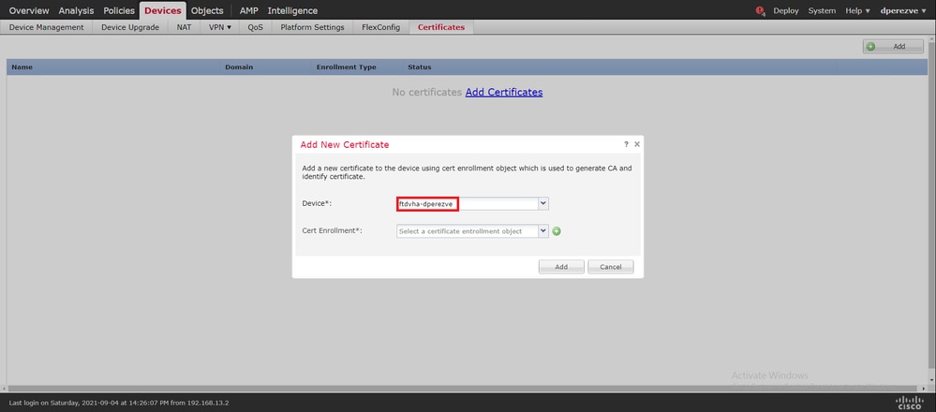This screenshot has width=936, height=412.
Task: Open Device Management subtab
Action: coord(47,27)
